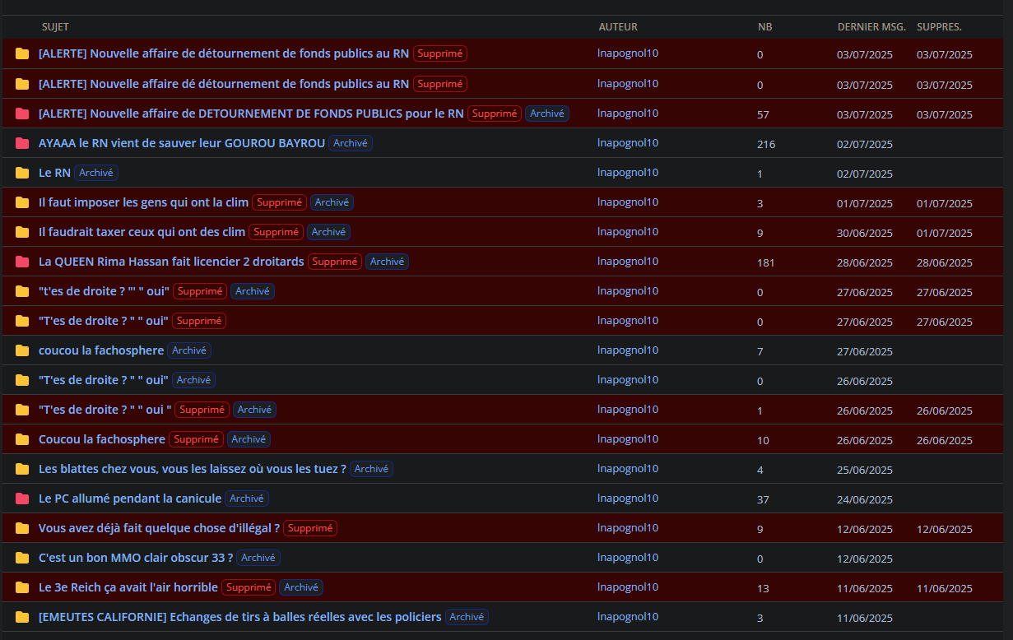This screenshot has width=1013, height=640.
Task: Click red folder icon beside La QUEEN Rima Hassan topic
Action: pos(22,262)
